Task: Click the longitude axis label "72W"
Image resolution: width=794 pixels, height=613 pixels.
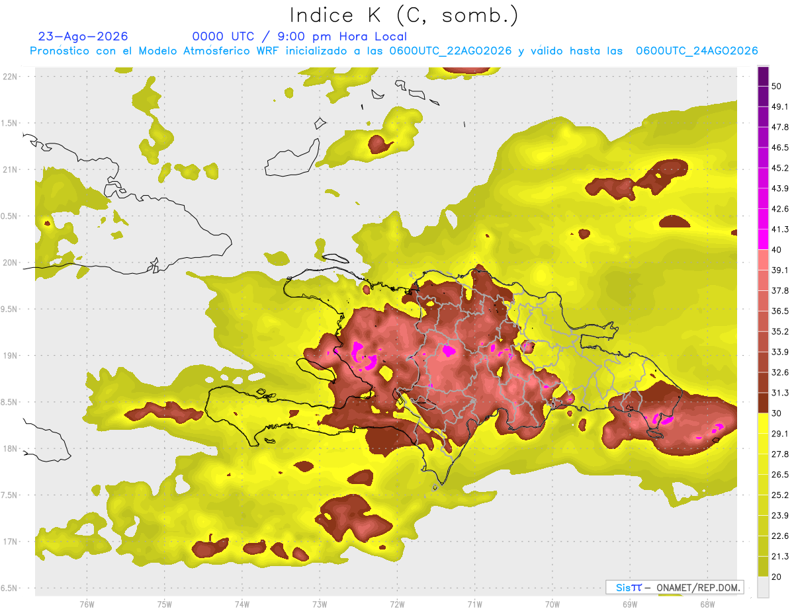Action: pyautogui.click(x=397, y=604)
